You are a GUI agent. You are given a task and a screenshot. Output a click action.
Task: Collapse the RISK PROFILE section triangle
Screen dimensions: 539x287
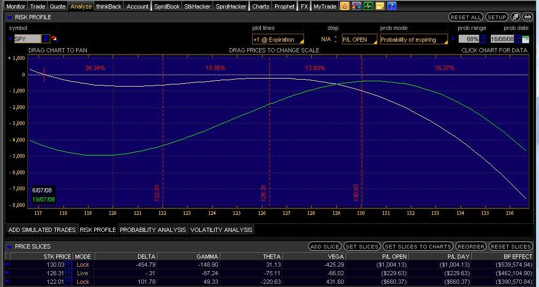tap(10, 17)
